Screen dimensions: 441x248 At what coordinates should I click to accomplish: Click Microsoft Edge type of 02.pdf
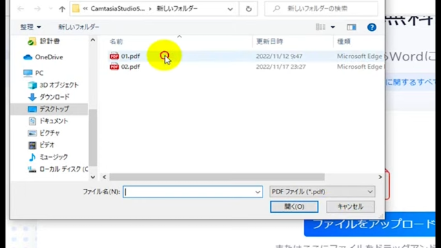click(x=360, y=67)
